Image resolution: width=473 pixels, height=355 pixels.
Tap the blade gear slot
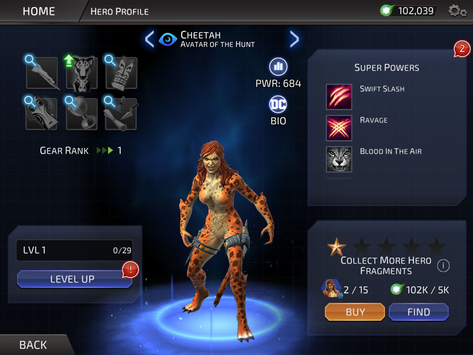point(42,73)
